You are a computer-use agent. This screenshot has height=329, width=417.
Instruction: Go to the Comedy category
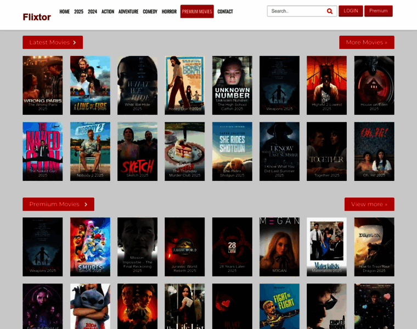150,12
